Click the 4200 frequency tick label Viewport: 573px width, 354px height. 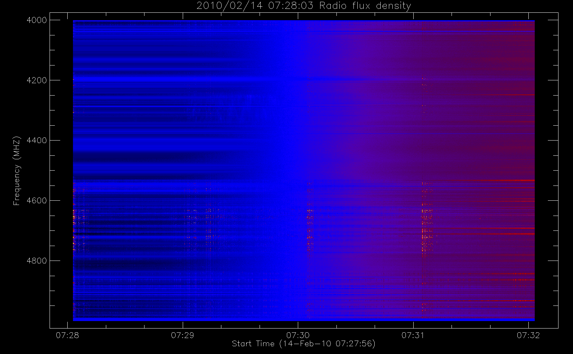(37, 80)
